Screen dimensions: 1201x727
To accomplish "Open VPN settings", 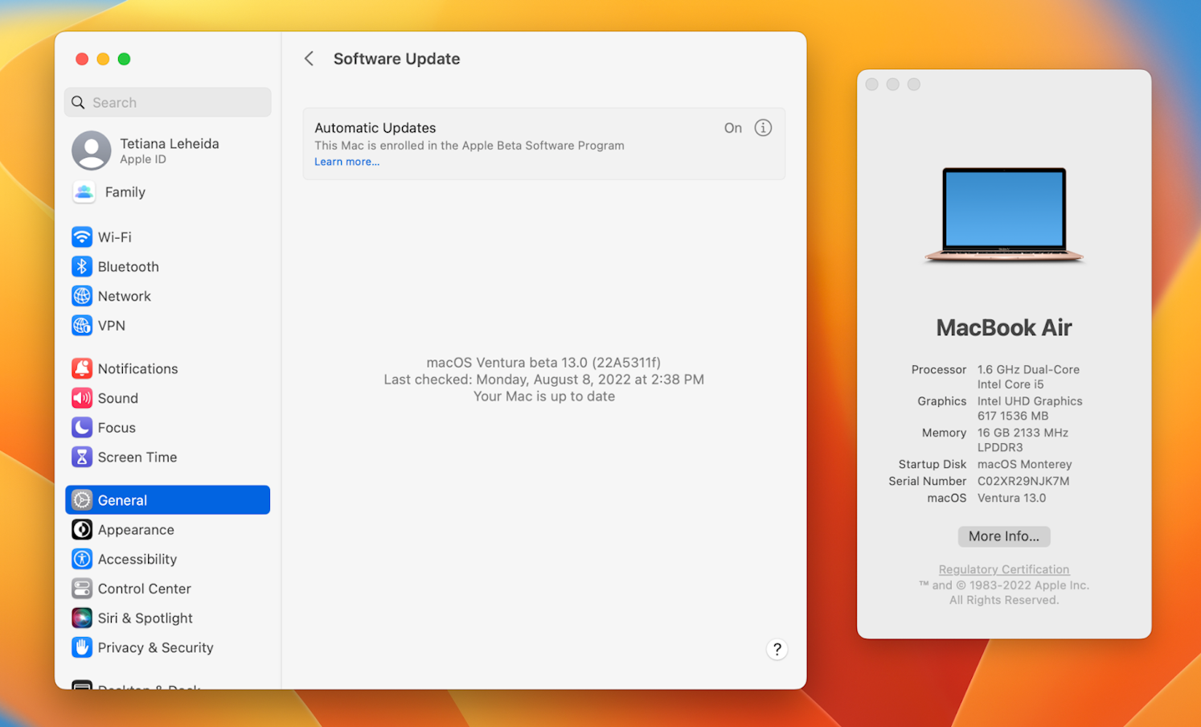I will (x=111, y=325).
